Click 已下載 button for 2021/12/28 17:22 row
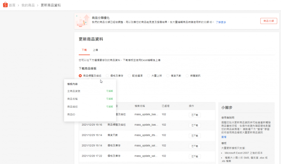The image size is (281, 164). click(x=195, y=156)
